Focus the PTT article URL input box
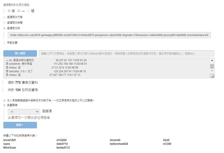This screenshot has width=224, height=153. click(x=126, y=53)
